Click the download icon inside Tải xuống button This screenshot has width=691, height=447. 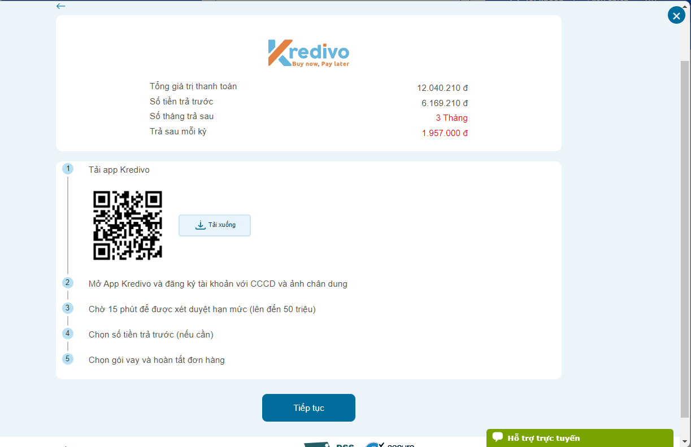(201, 225)
